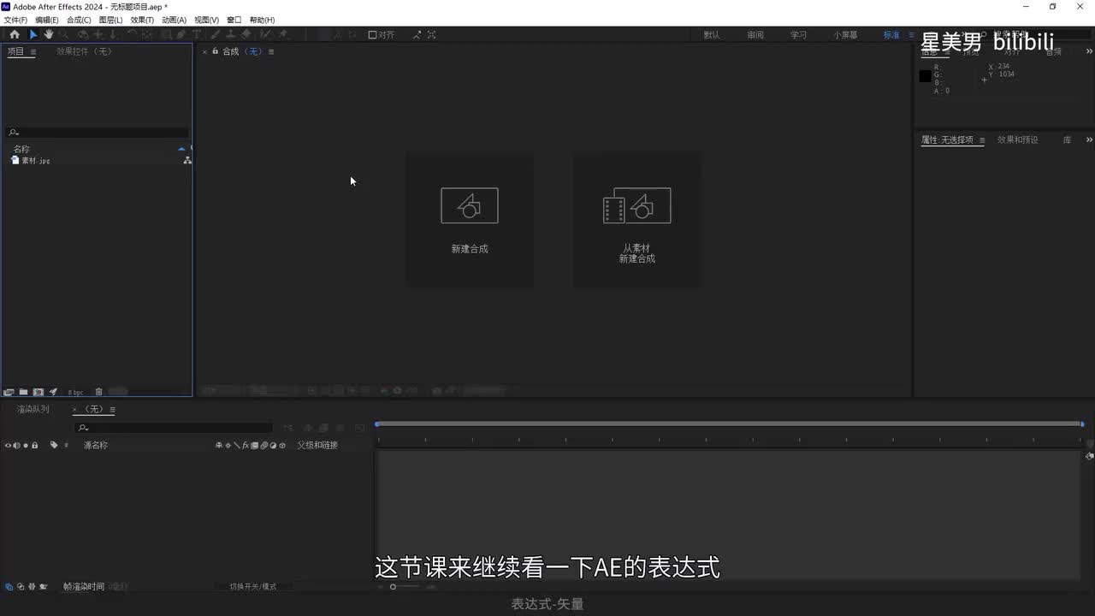Click the label tag column icon in timeline

[54, 445]
